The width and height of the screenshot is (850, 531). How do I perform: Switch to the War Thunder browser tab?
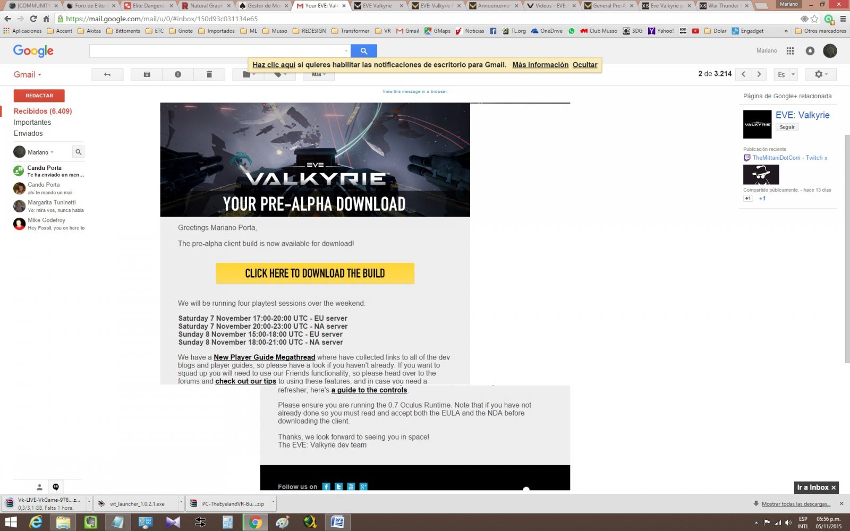tap(724, 6)
